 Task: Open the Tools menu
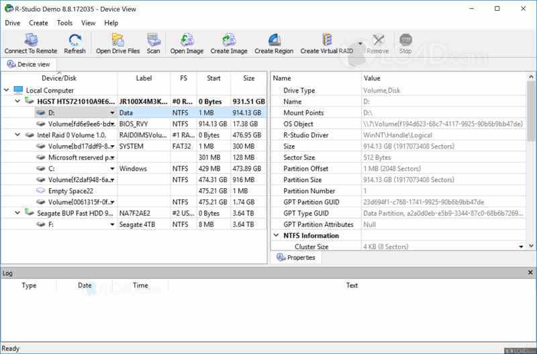click(x=64, y=23)
